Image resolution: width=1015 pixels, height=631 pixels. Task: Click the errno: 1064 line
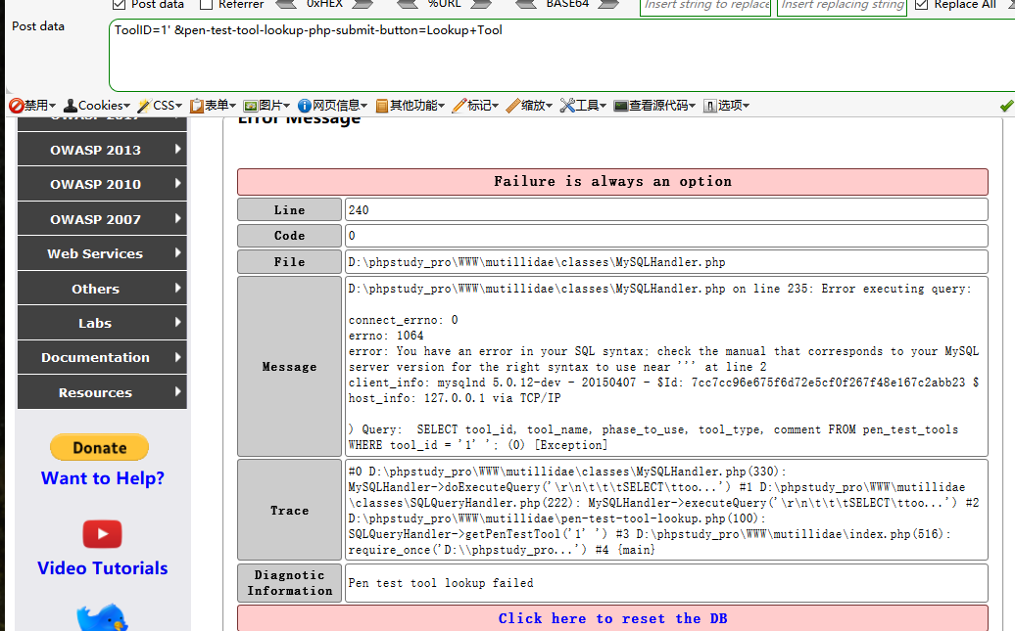point(386,336)
